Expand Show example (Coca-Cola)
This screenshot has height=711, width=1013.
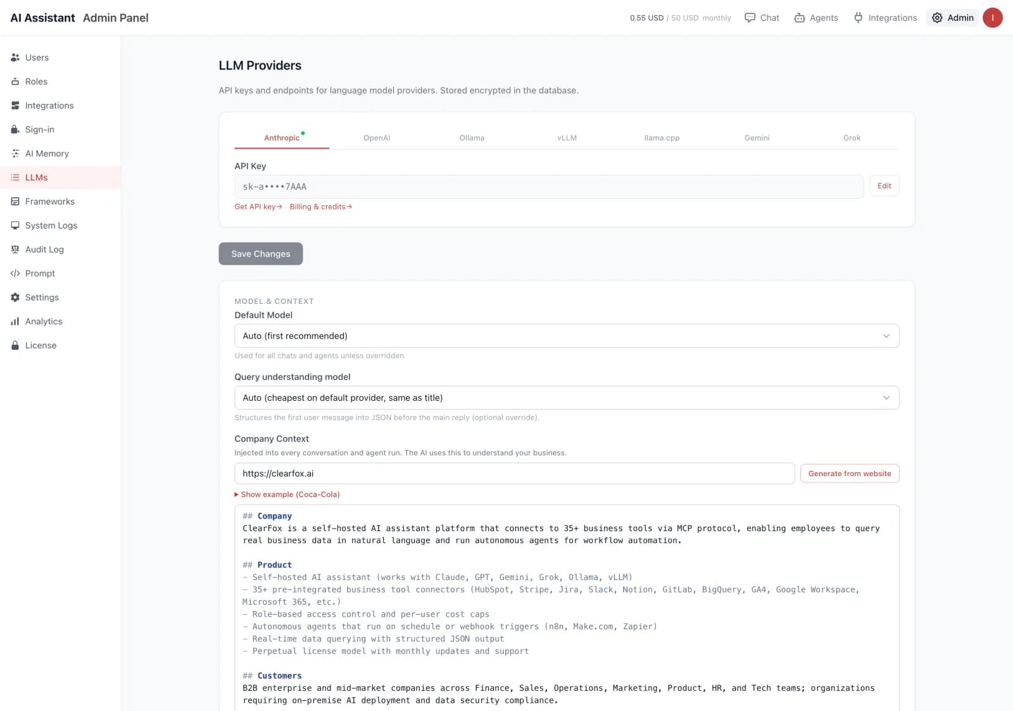click(287, 494)
